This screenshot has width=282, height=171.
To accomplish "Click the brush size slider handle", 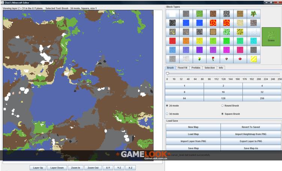I will [x=167, y=73].
